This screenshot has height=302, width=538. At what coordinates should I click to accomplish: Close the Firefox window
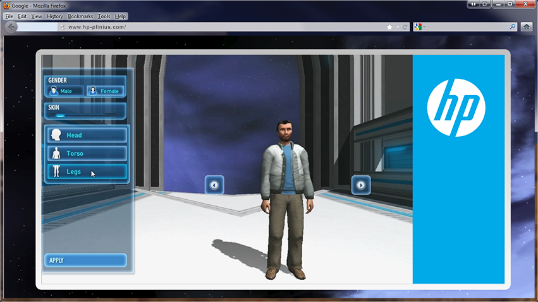point(526,4)
